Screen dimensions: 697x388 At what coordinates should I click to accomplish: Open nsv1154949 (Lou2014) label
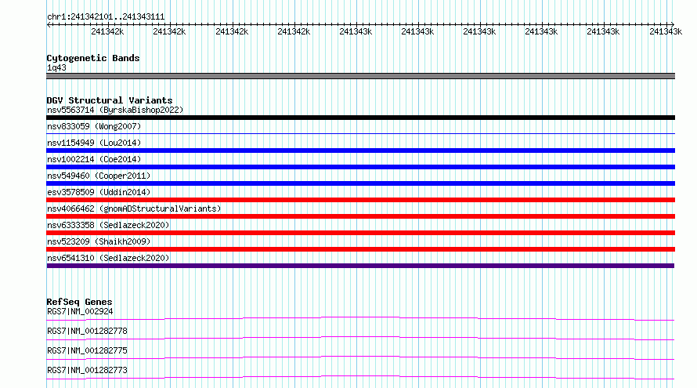click(94, 143)
